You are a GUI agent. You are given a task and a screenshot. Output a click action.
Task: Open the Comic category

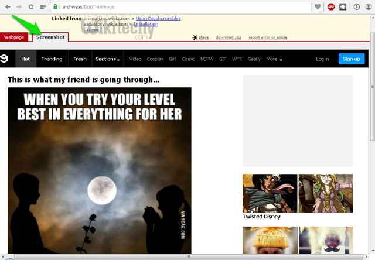point(188,59)
